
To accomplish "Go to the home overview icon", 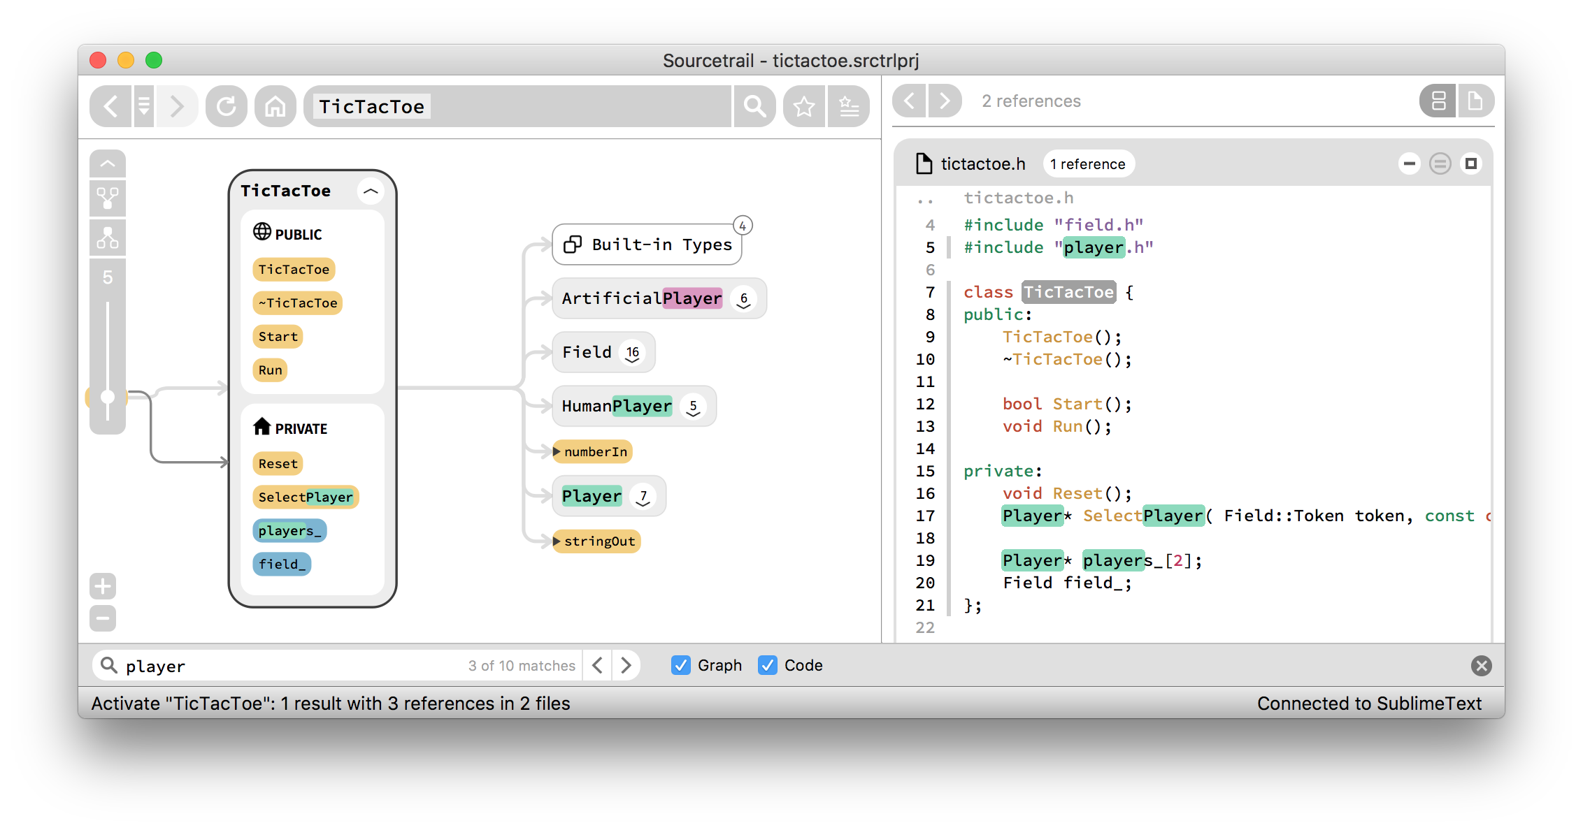I will click(275, 106).
